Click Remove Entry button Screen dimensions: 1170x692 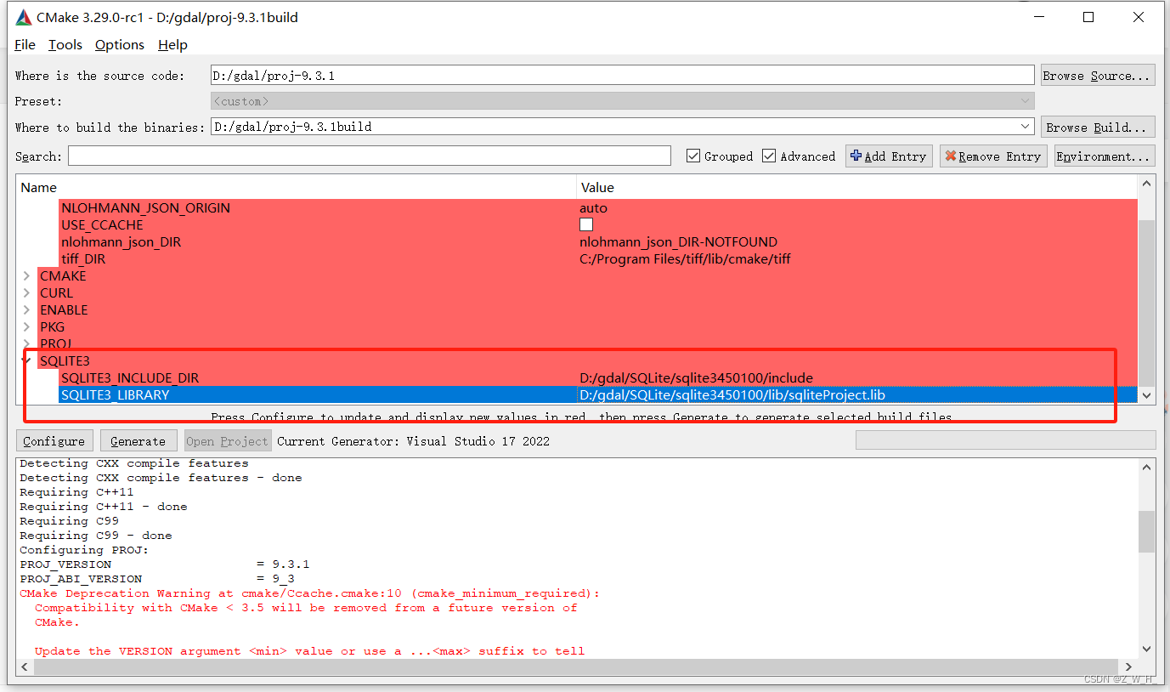point(993,156)
